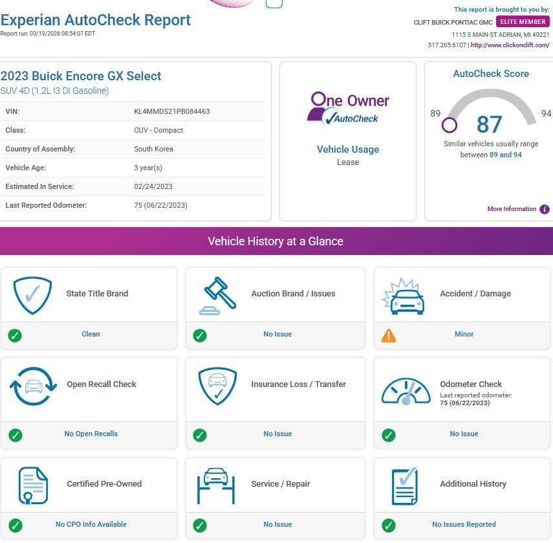
Task: Open the Minor accident details link
Action: (x=464, y=335)
